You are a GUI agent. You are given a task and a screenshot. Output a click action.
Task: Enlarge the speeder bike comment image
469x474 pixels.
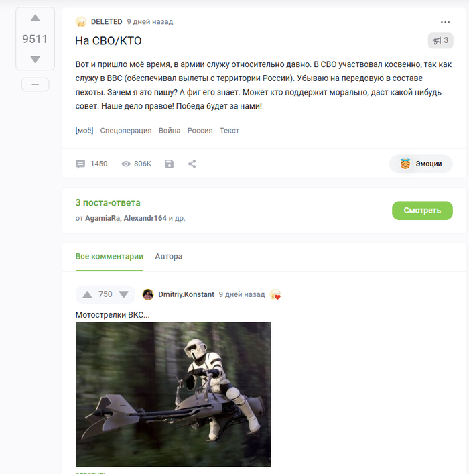coord(174,394)
